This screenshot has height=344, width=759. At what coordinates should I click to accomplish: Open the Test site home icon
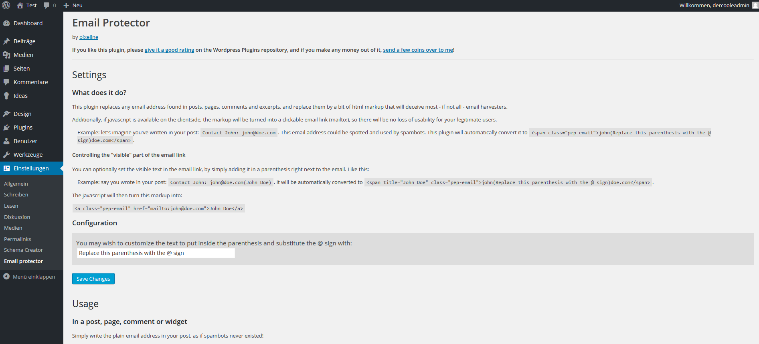coord(20,5)
